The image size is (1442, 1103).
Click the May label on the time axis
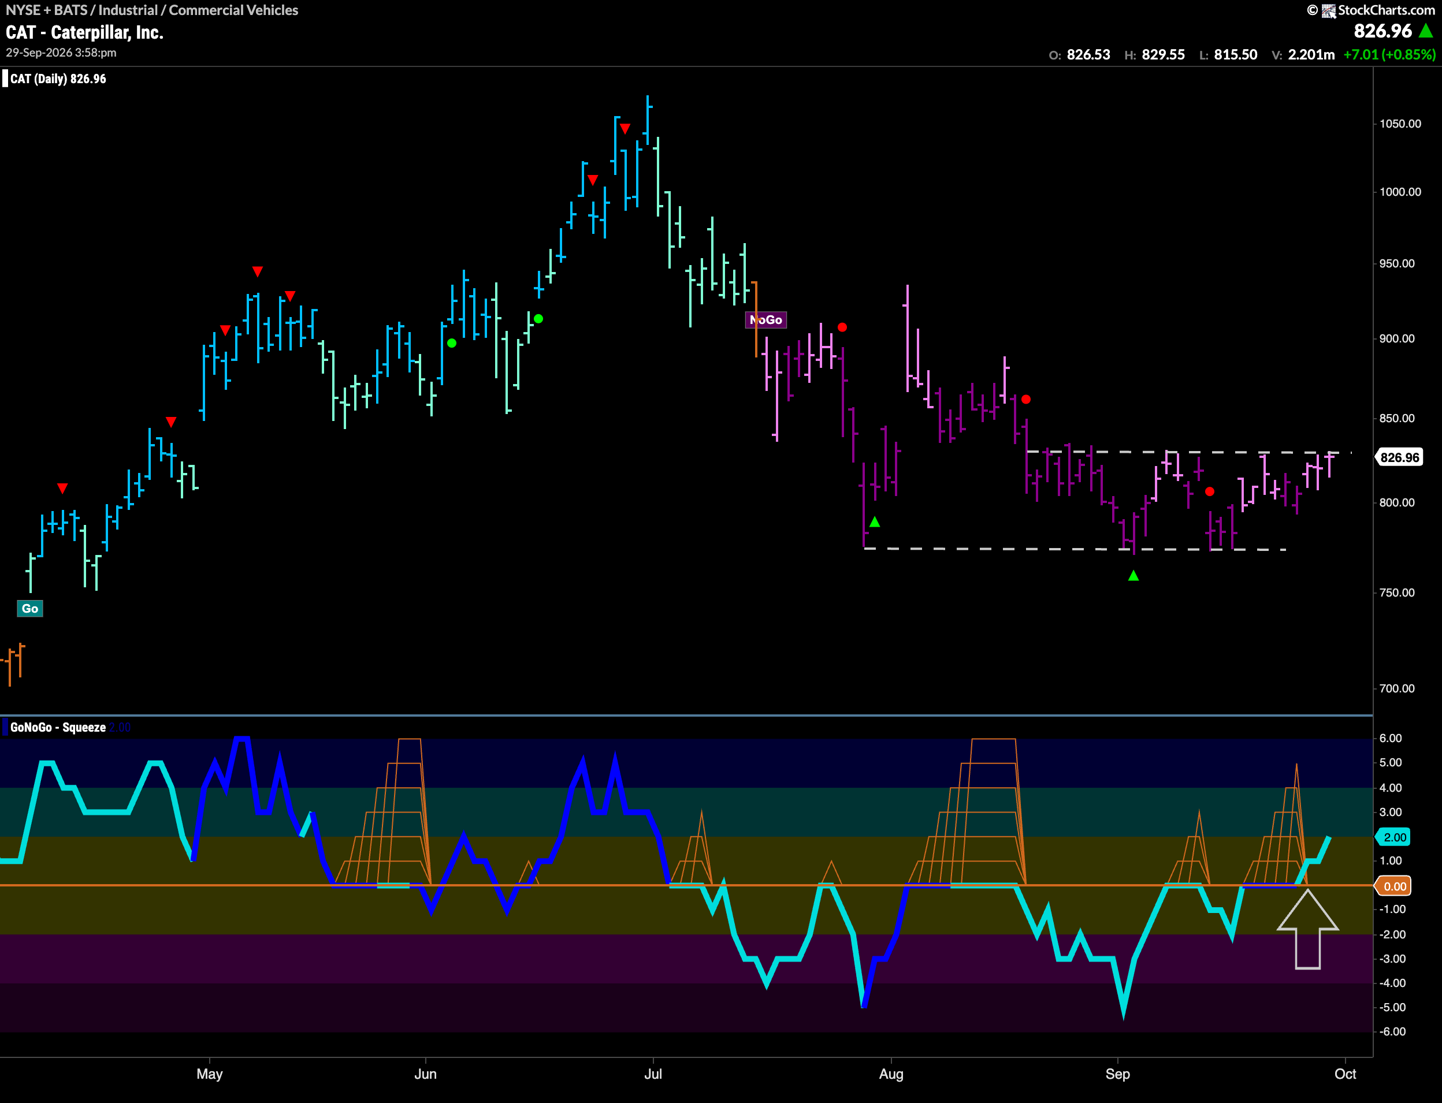click(x=210, y=1074)
